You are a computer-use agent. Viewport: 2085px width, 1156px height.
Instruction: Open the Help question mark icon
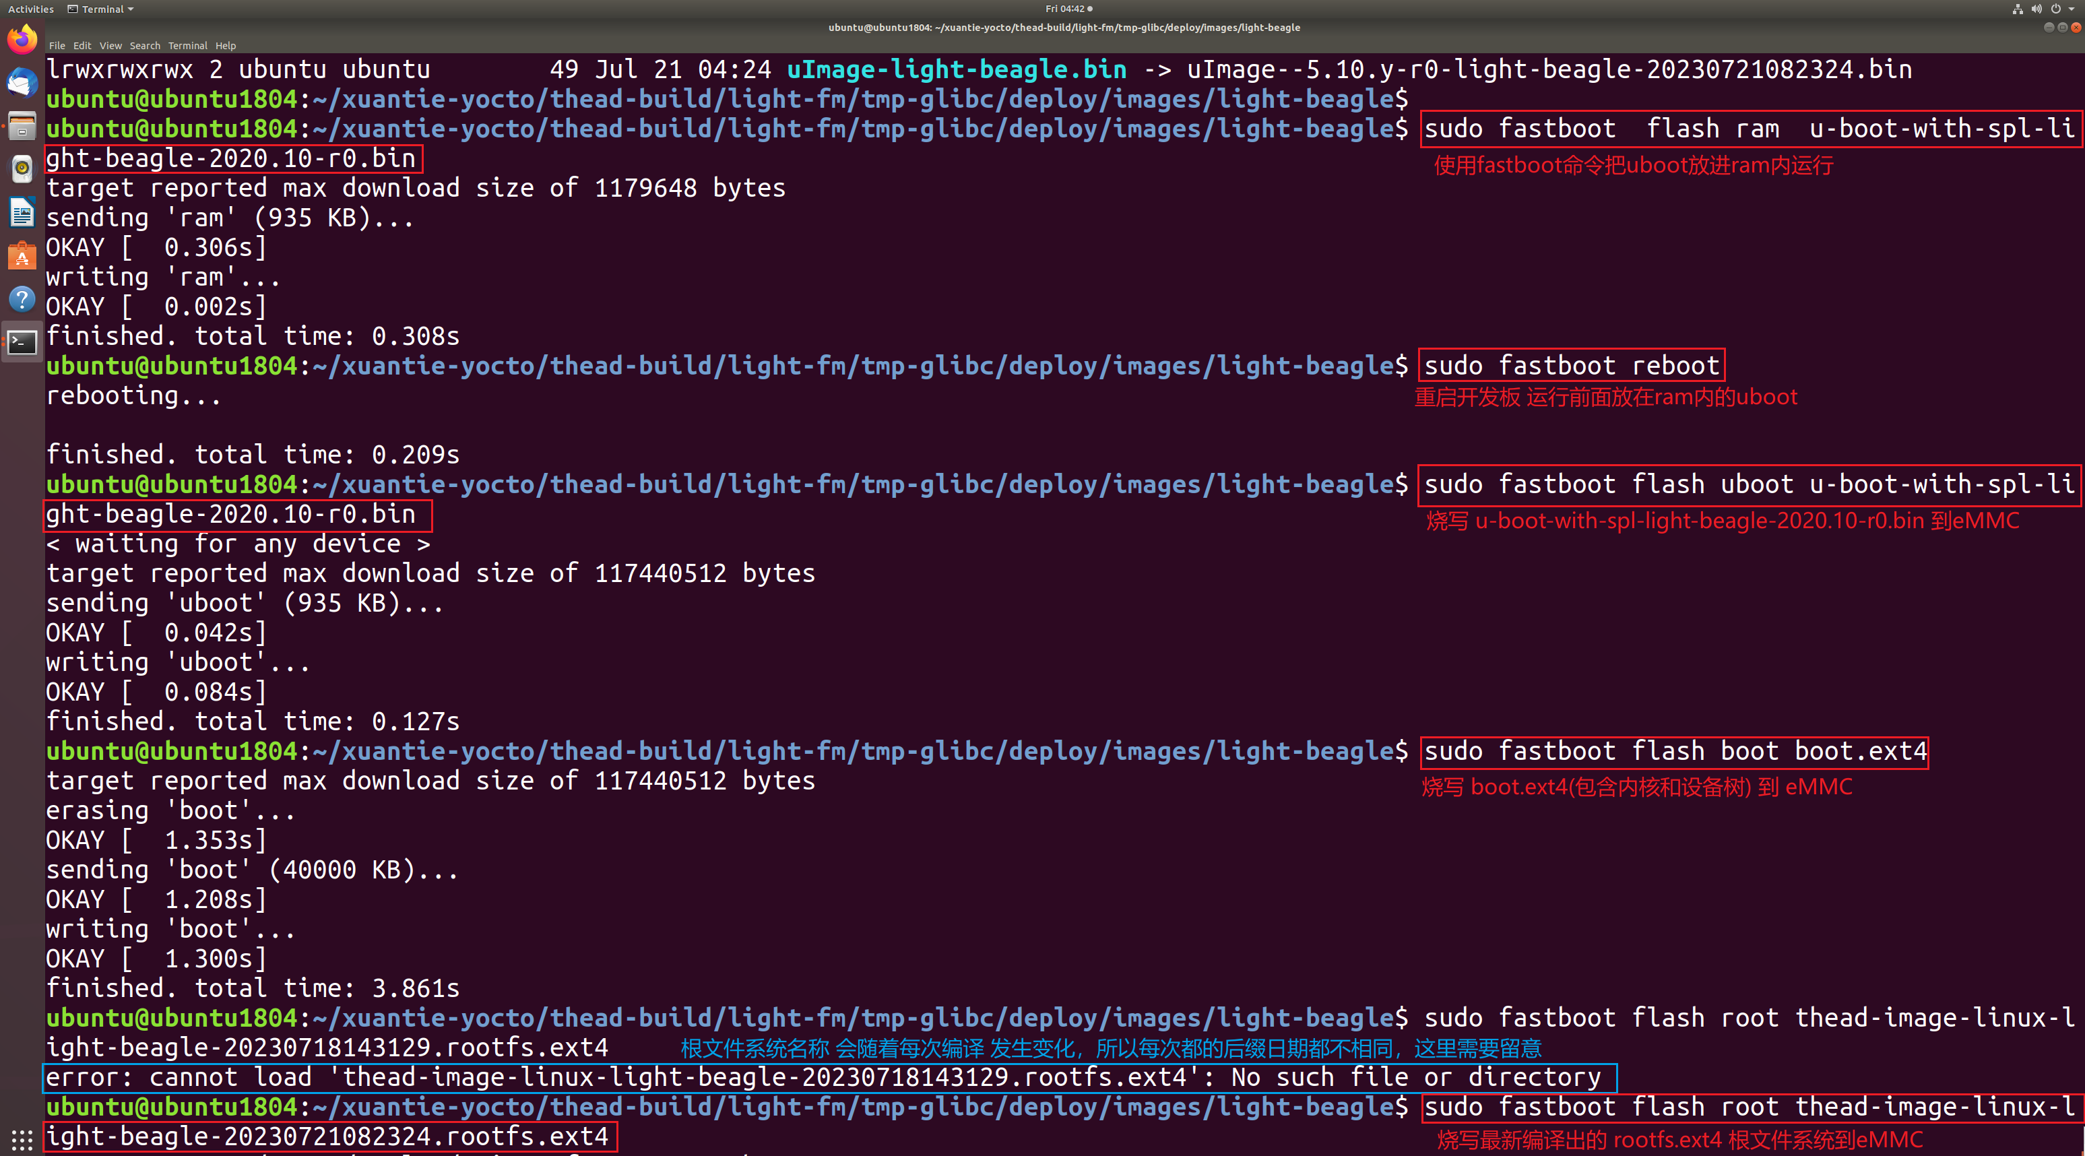pyautogui.click(x=22, y=300)
